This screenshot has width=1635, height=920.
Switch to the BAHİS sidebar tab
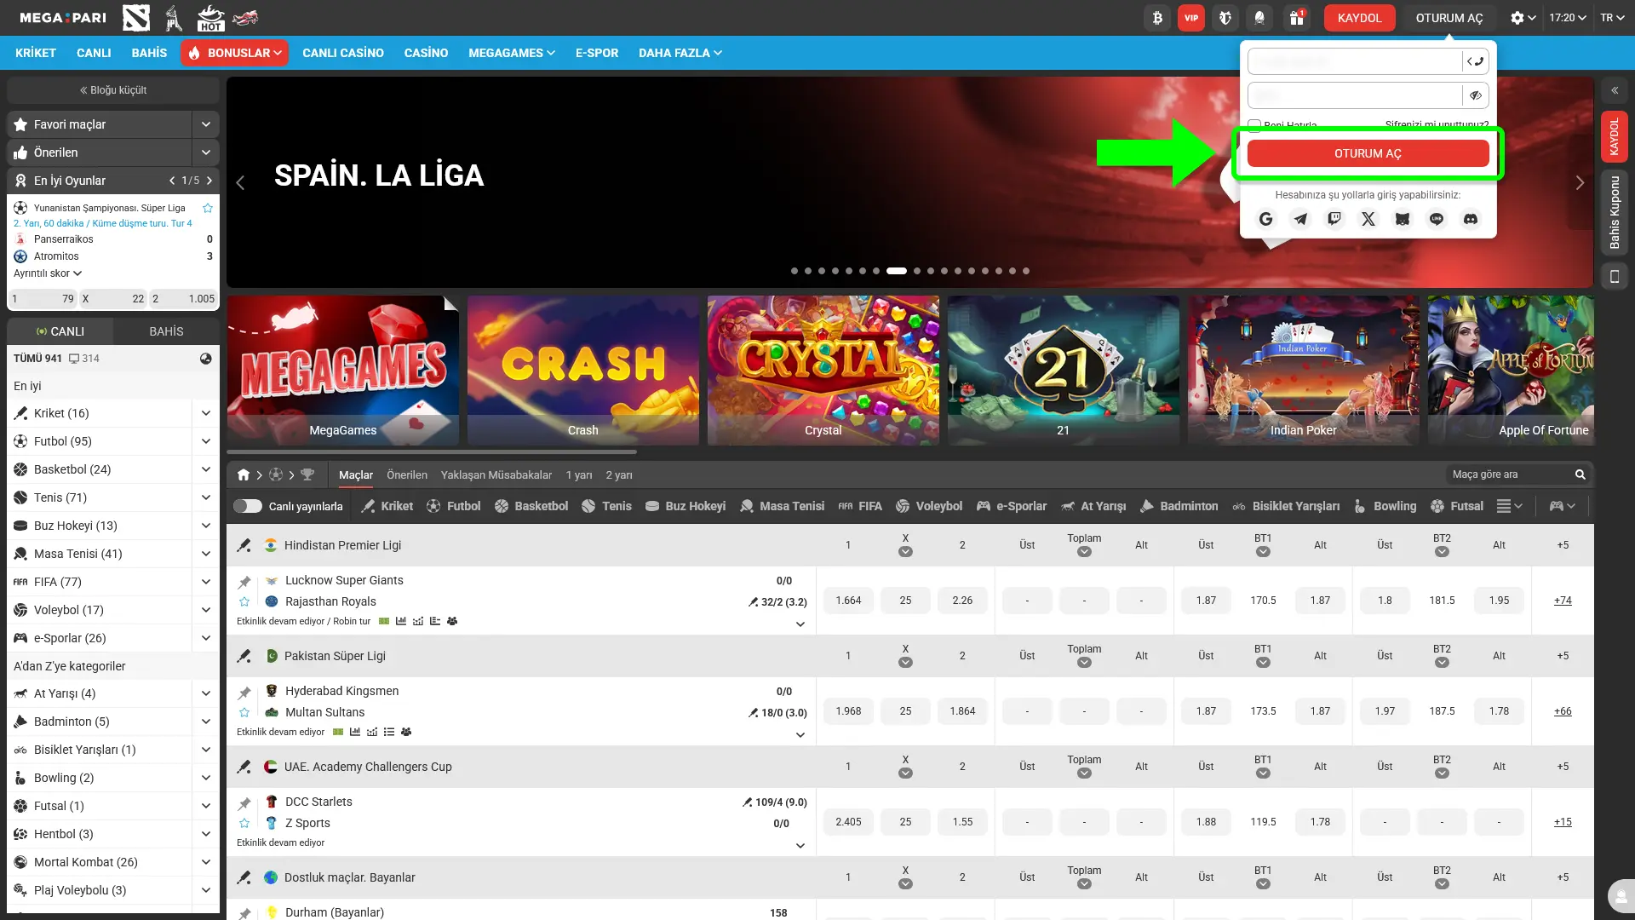166,331
